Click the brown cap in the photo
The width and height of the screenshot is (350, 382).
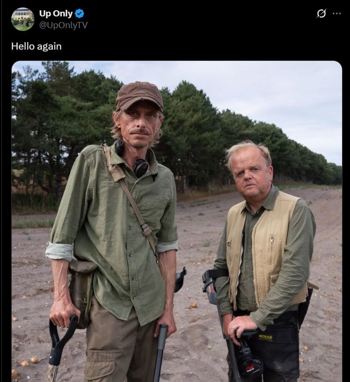(x=139, y=95)
